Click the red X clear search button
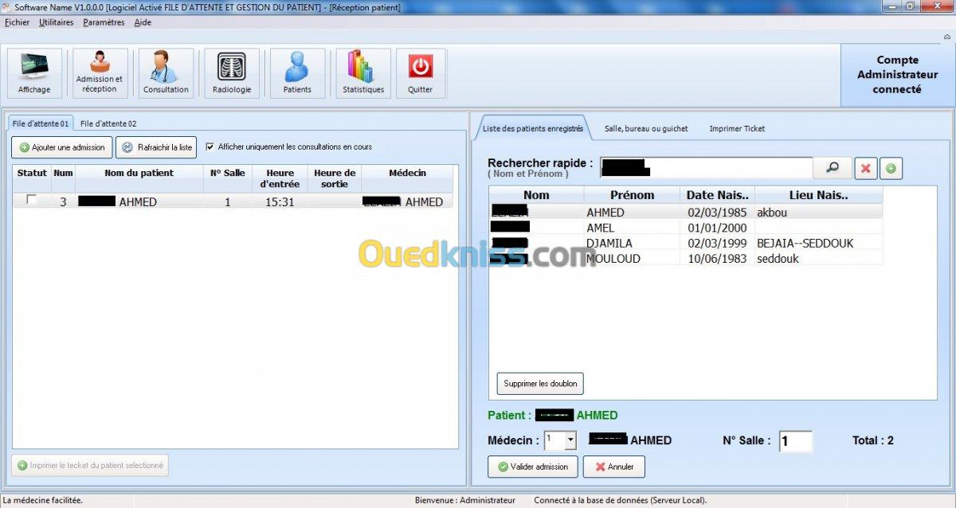 (866, 168)
